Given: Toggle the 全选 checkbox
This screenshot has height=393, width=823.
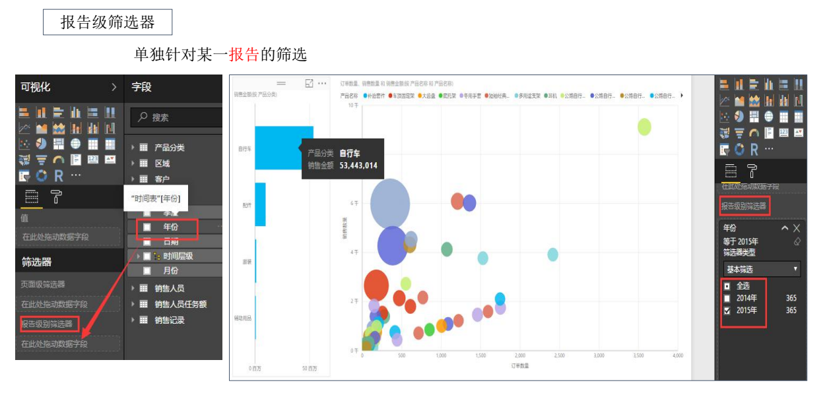Looking at the screenshot, I should (x=727, y=286).
